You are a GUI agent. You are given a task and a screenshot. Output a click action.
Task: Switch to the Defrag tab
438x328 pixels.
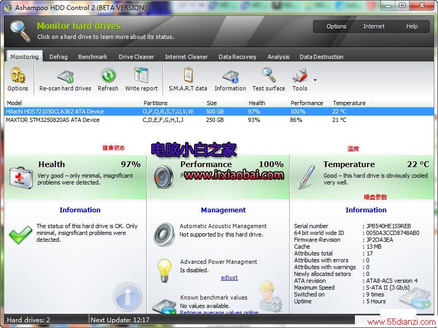(58, 57)
